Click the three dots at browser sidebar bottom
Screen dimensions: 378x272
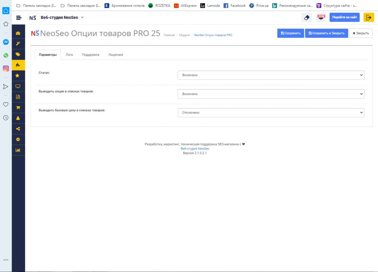(x=6, y=260)
